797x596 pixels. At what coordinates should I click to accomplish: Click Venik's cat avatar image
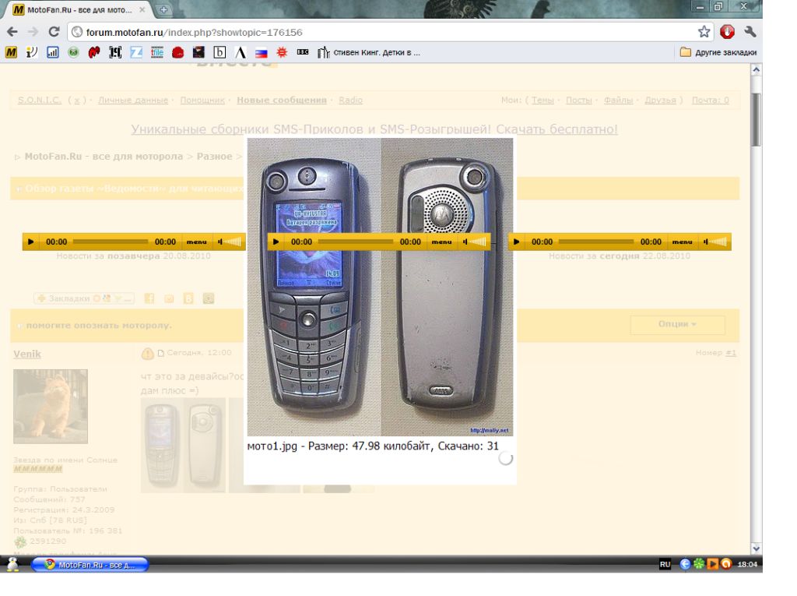[x=51, y=407]
